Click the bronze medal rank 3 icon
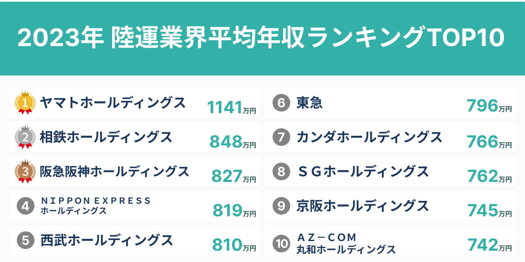The image size is (525, 262). click(x=25, y=171)
